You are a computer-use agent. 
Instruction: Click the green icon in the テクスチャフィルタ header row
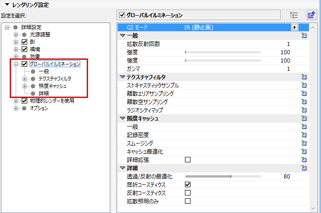tap(304, 77)
